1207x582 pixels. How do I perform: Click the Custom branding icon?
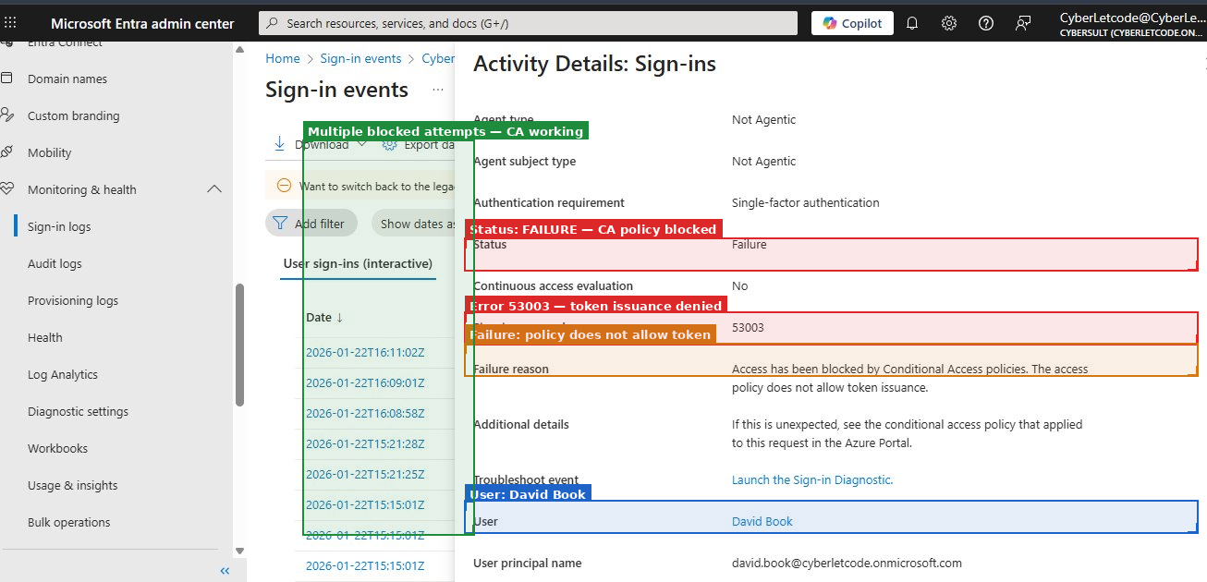[7, 115]
